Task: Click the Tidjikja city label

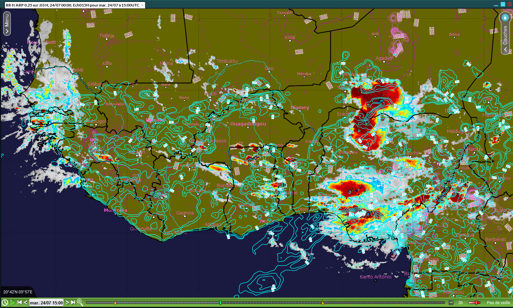Action: pos(107,36)
